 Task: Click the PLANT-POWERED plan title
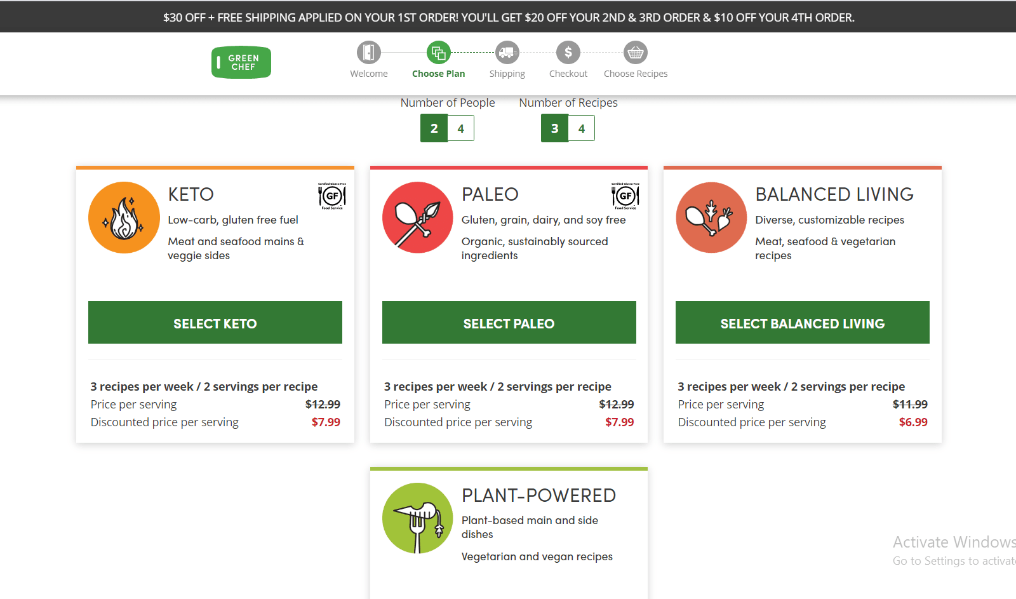click(x=539, y=495)
